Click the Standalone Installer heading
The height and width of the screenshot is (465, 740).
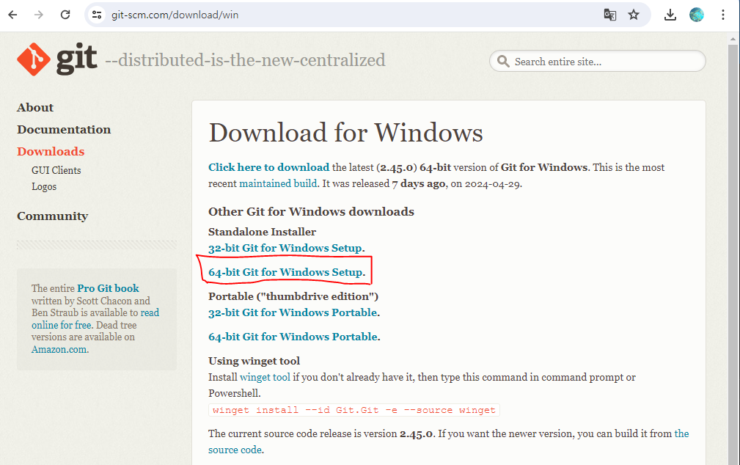click(x=262, y=232)
